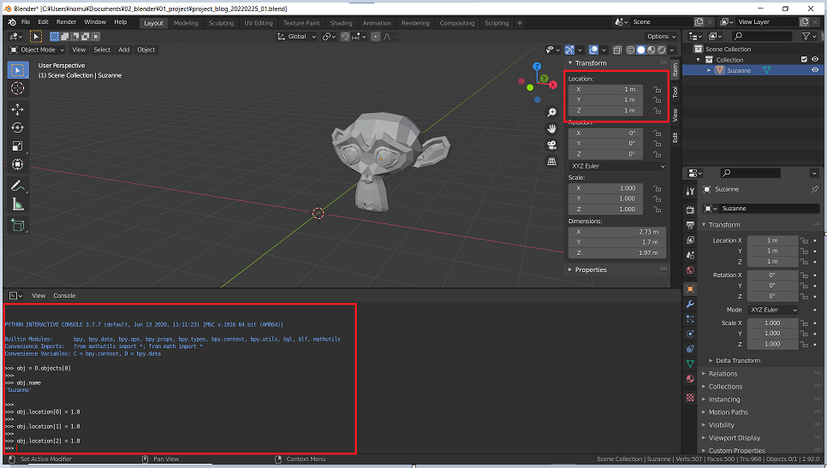Screen dimensions: 827x468
Task: Open Object Data properties green triangle icon
Action: pyautogui.click(x=690, y=364)
